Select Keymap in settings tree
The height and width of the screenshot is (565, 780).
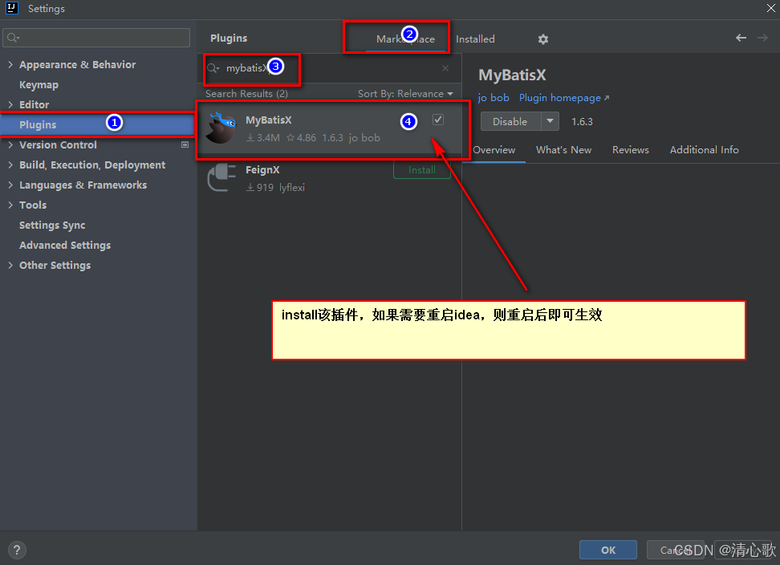(x=39, y=84)
